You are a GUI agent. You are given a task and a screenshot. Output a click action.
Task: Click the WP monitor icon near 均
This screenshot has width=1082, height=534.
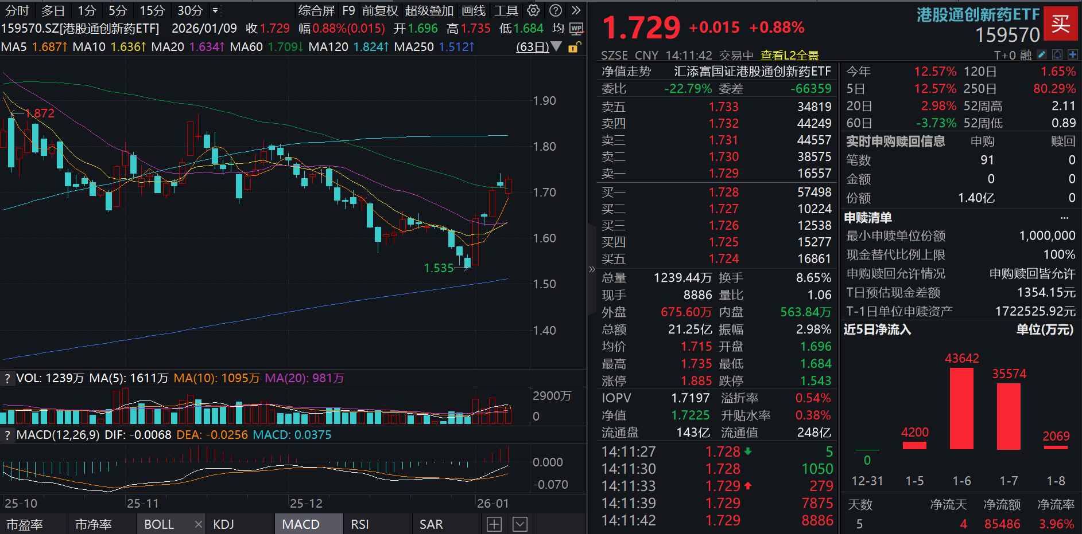[x=577, y=28]
